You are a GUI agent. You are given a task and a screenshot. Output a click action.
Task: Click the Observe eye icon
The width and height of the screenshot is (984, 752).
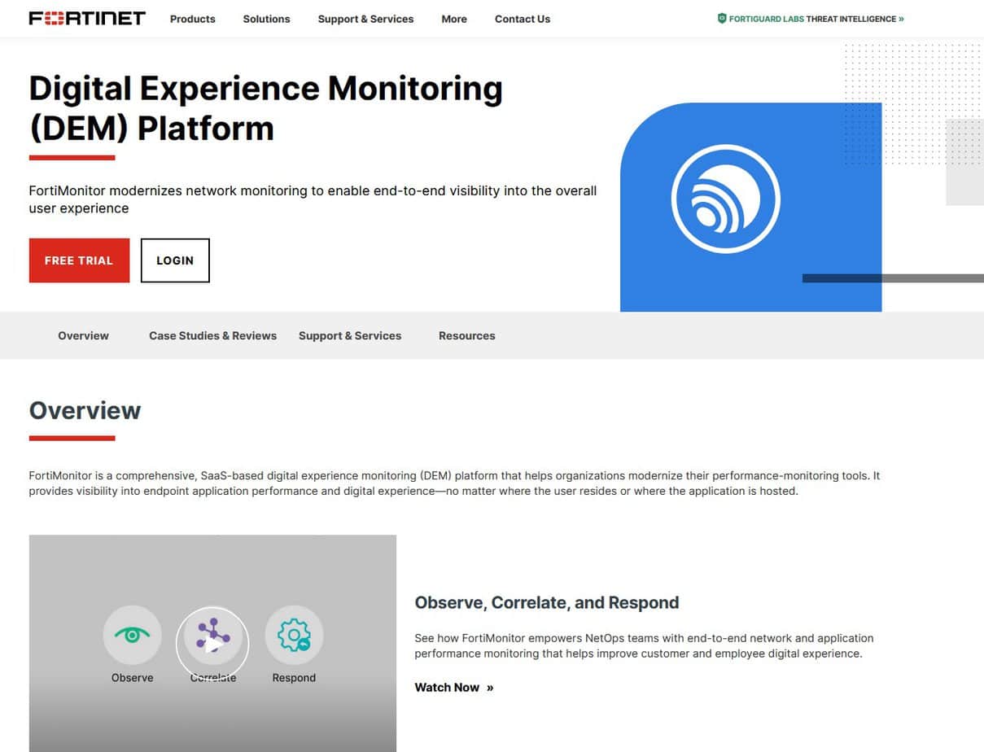click(132, 635)
